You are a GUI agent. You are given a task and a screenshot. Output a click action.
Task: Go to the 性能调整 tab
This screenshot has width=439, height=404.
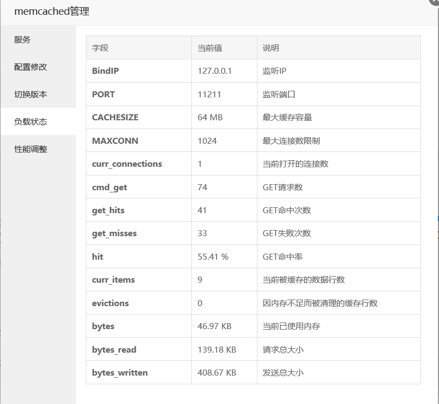(x=38, y=149)
